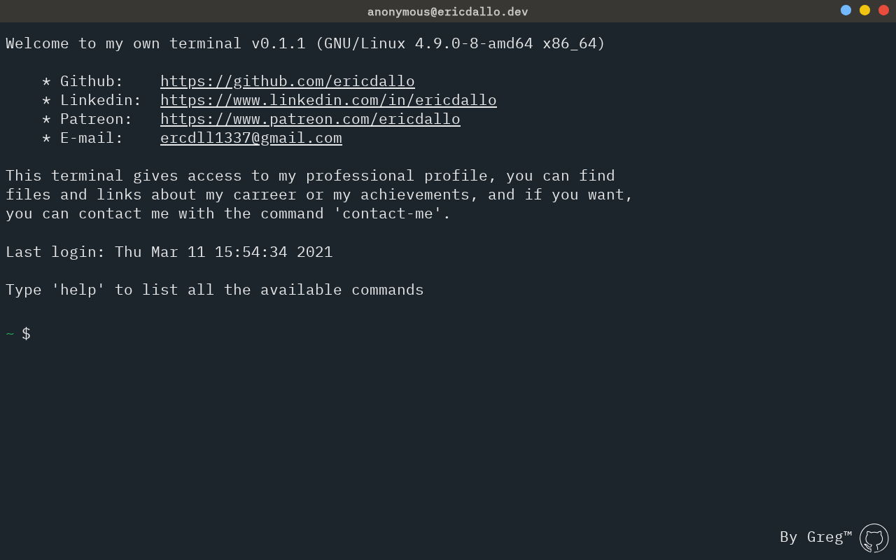
Task: Click the "Type 'help'" hint line
Action: [214, 290]
